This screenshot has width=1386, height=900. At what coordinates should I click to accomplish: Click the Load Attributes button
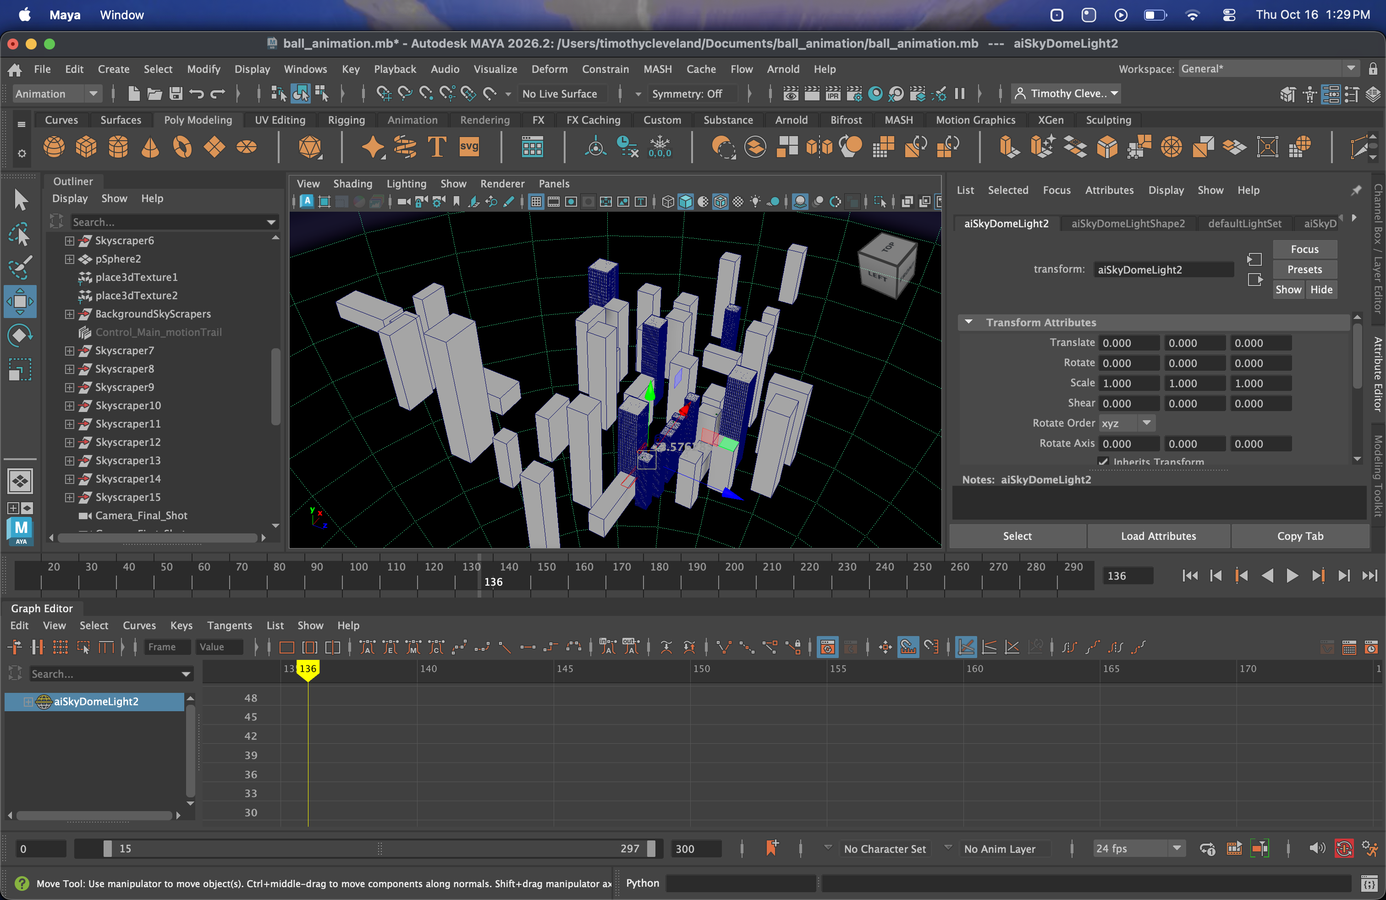1158,536
